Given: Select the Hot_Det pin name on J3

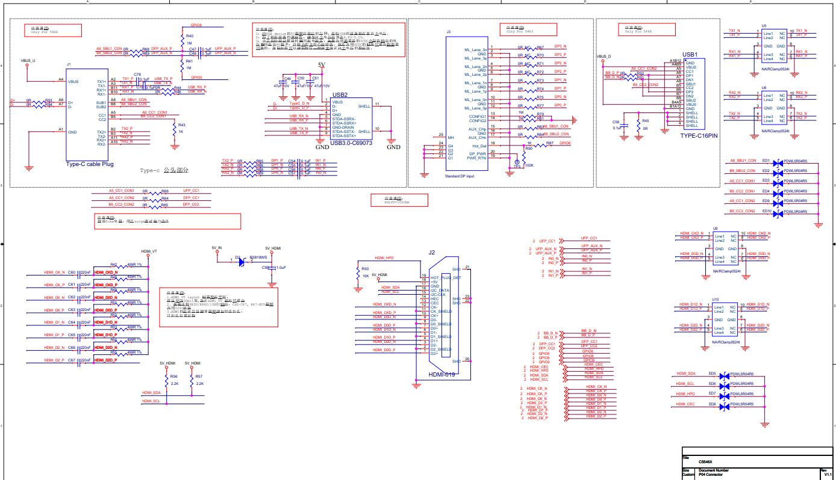Looking at the screenshot, I should coord(479,146).
